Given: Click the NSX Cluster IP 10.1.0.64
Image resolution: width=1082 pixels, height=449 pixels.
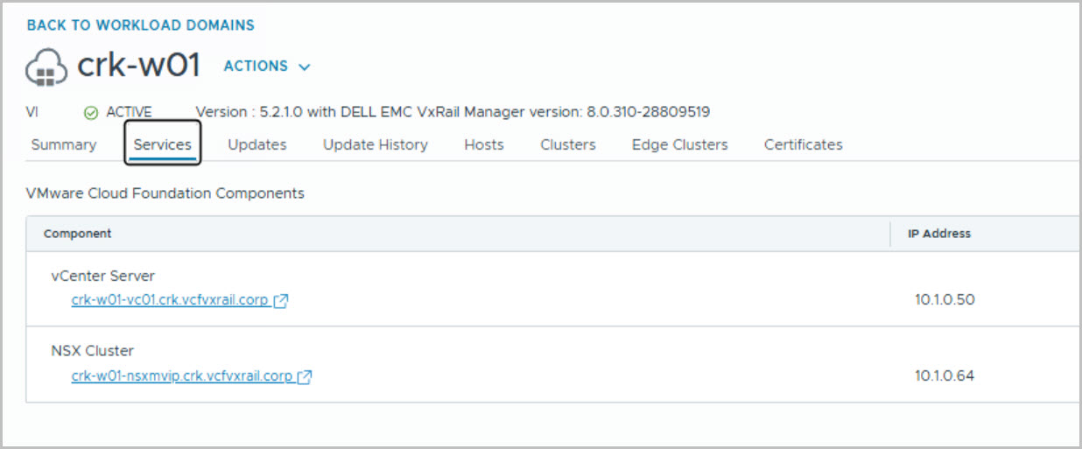Looking at the screenshot, I should 945,376.
